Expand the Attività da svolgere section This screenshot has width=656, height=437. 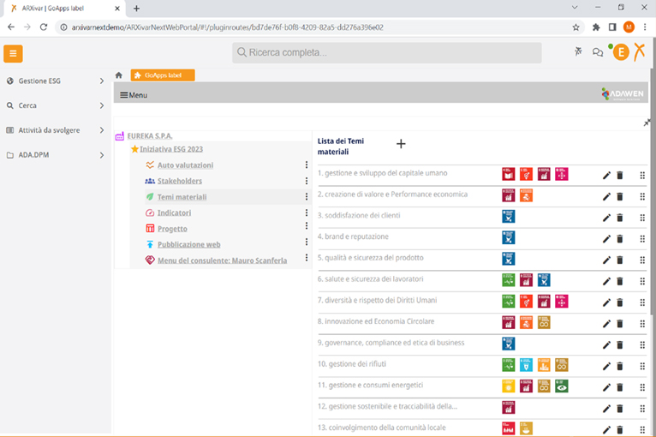click(x=101, y=130)
